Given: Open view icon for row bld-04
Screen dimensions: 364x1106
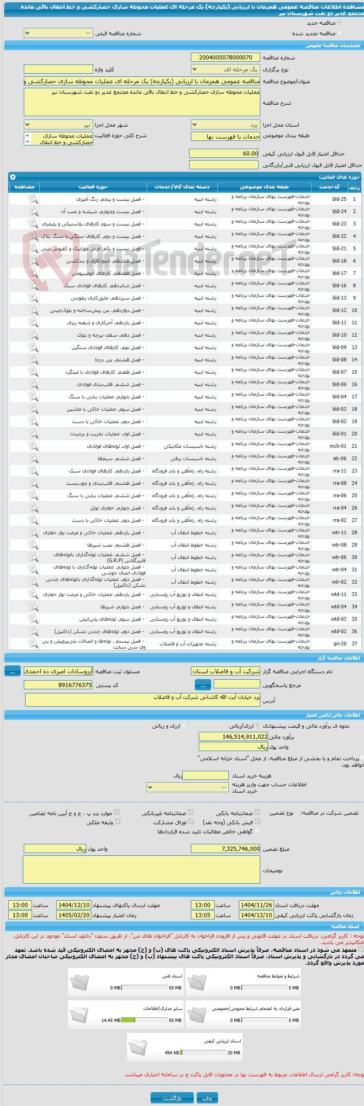Looking at the screenshot, I should (x=32, y=397).
